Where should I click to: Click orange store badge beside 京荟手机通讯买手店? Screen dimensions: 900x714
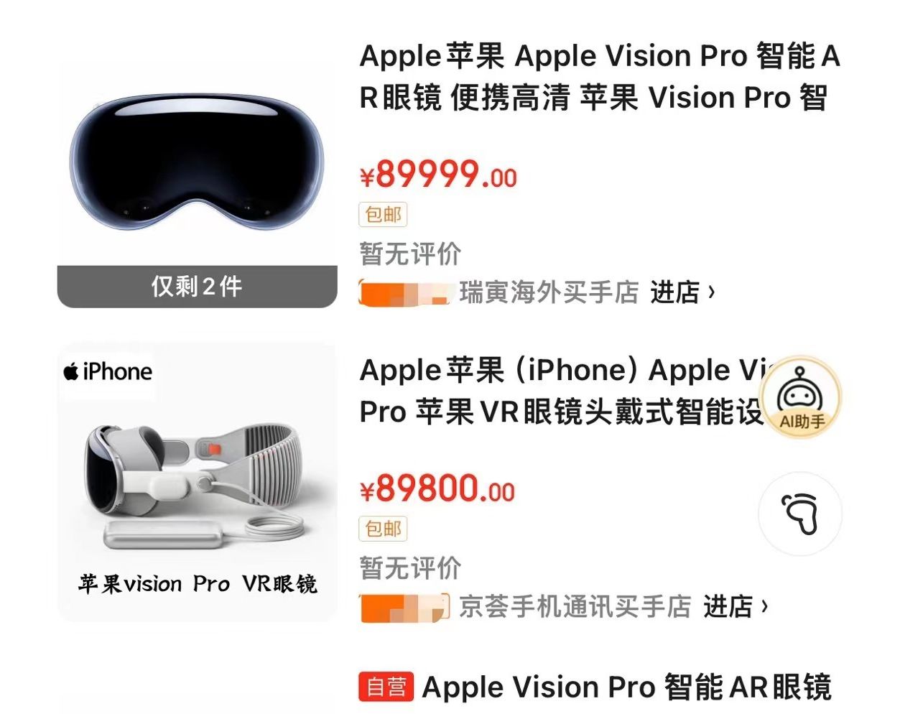(405, 607)
